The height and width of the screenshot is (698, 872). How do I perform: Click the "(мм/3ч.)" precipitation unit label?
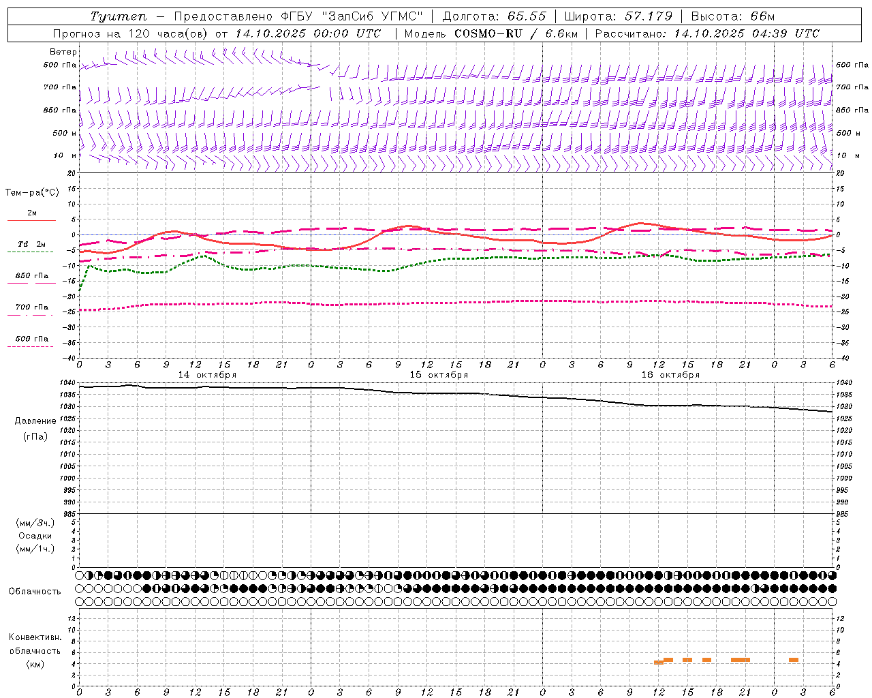coord(35,523)
